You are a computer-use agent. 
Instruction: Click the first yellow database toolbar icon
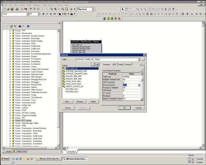coord(104,19)
